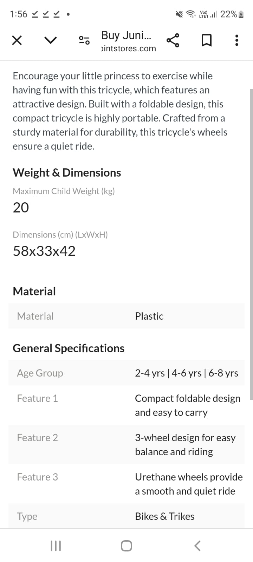The height and width of the screenshot is (562, 253).
Task: Tap the Weight & Dimensions heading
Action: 67,172
